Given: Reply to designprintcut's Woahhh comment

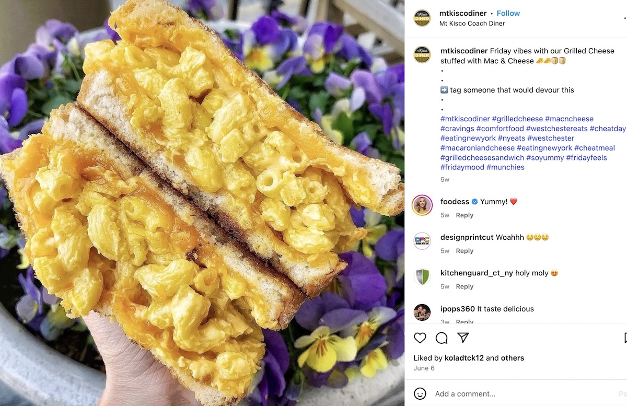Looking at the screenshot, I should coord(465,251).
